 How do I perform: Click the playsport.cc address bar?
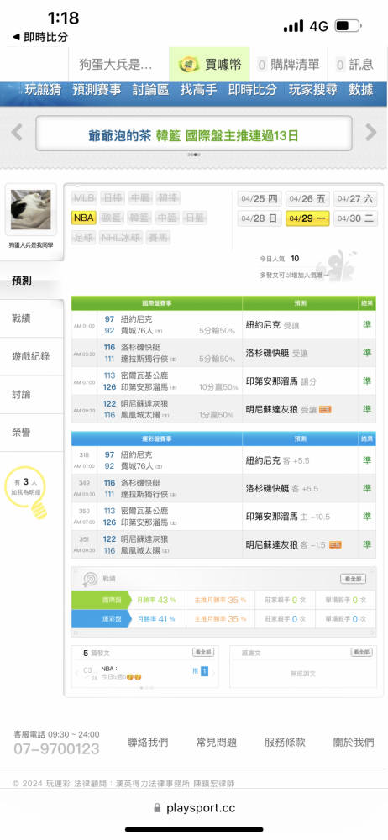194,808
